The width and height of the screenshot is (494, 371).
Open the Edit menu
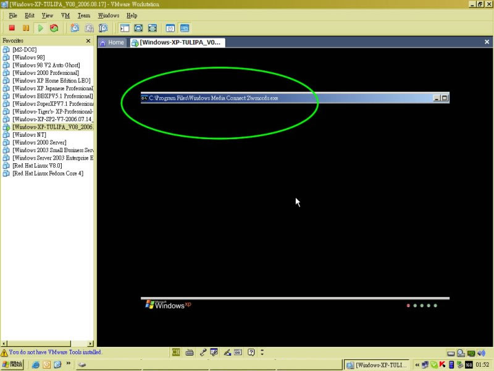click(30, 15)
